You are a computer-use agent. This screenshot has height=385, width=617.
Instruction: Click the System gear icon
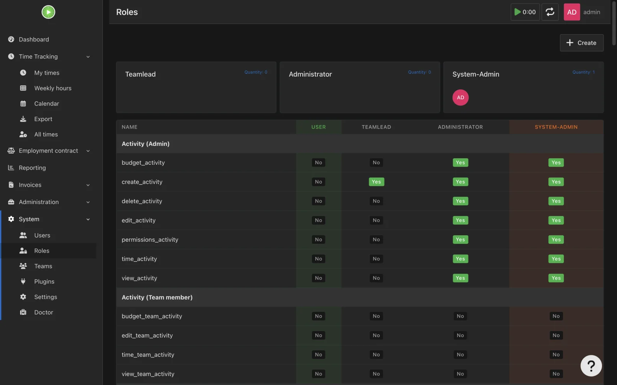point(11,219)
